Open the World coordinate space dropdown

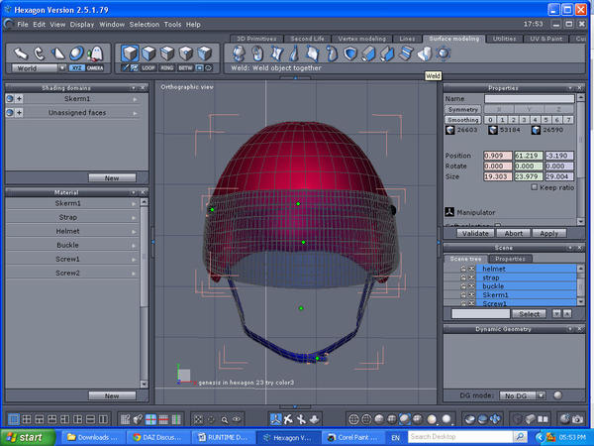coord(40,67)
